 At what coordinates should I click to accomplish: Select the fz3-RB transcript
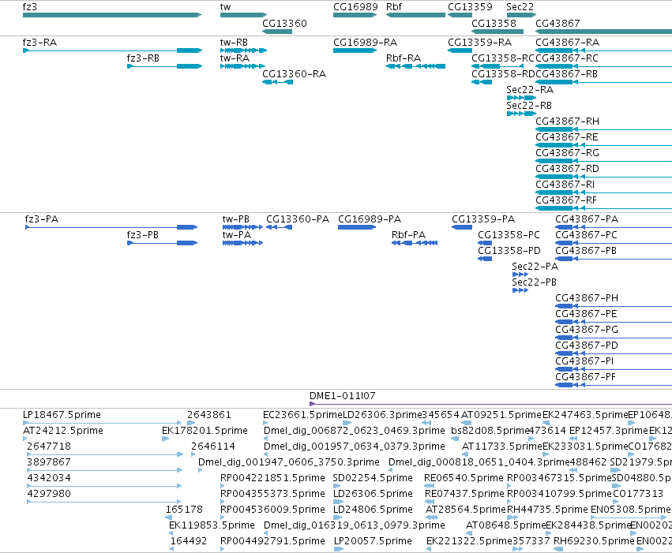coord(164,66)
